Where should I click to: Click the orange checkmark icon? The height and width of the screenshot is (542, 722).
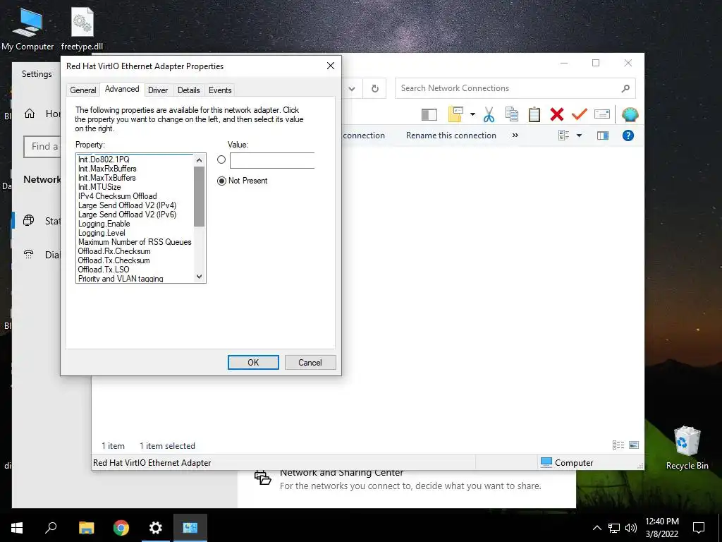pos(580,114)
